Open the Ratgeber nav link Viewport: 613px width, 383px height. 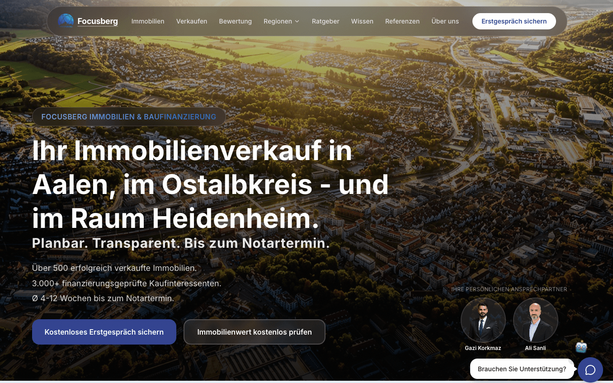[325, 21]
